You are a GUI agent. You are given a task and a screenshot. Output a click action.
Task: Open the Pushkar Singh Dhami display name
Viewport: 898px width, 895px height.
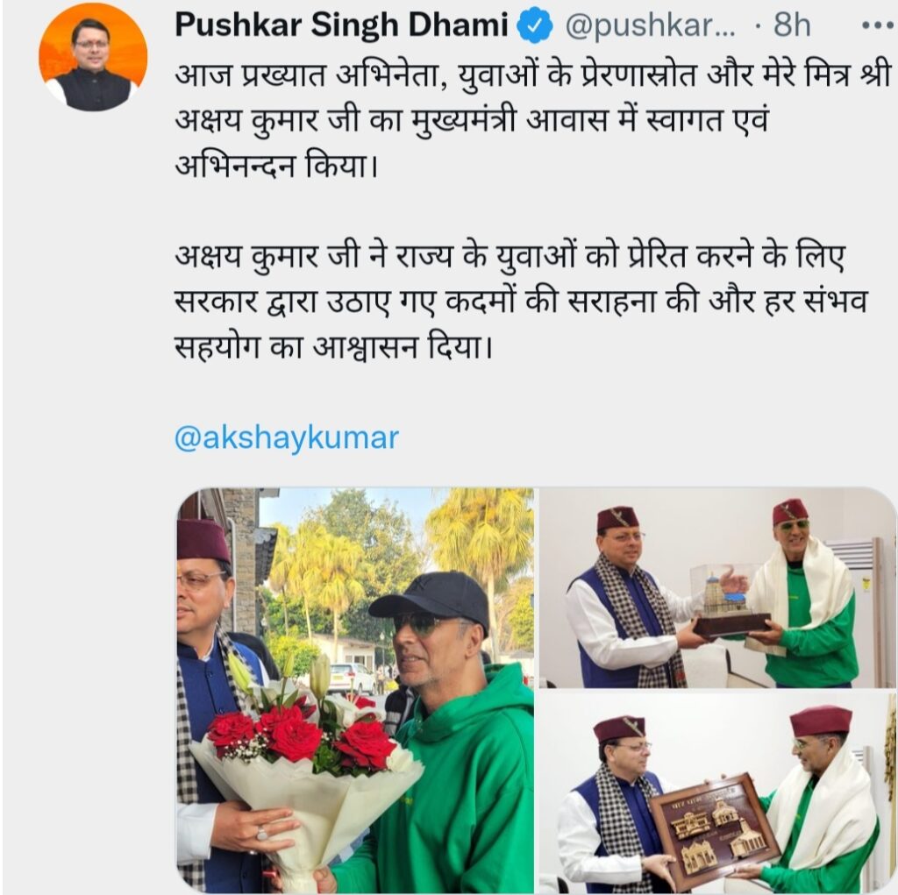[x=341, y=25]
